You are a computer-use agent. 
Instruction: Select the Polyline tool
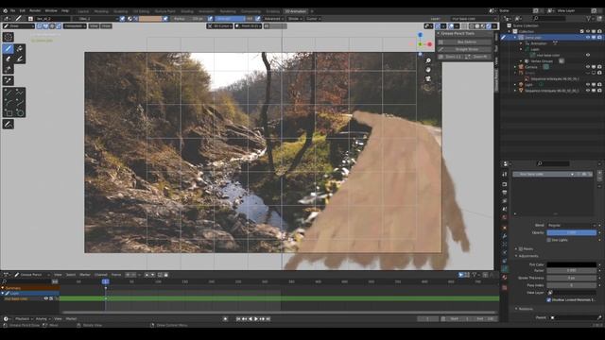[x=20, y=93]
